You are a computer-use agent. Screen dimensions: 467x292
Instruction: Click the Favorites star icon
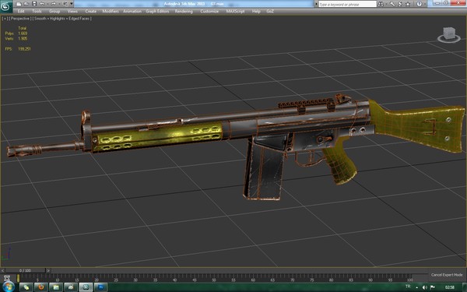(x=408, y=4)
